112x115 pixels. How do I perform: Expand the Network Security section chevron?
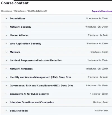(6, 27)
